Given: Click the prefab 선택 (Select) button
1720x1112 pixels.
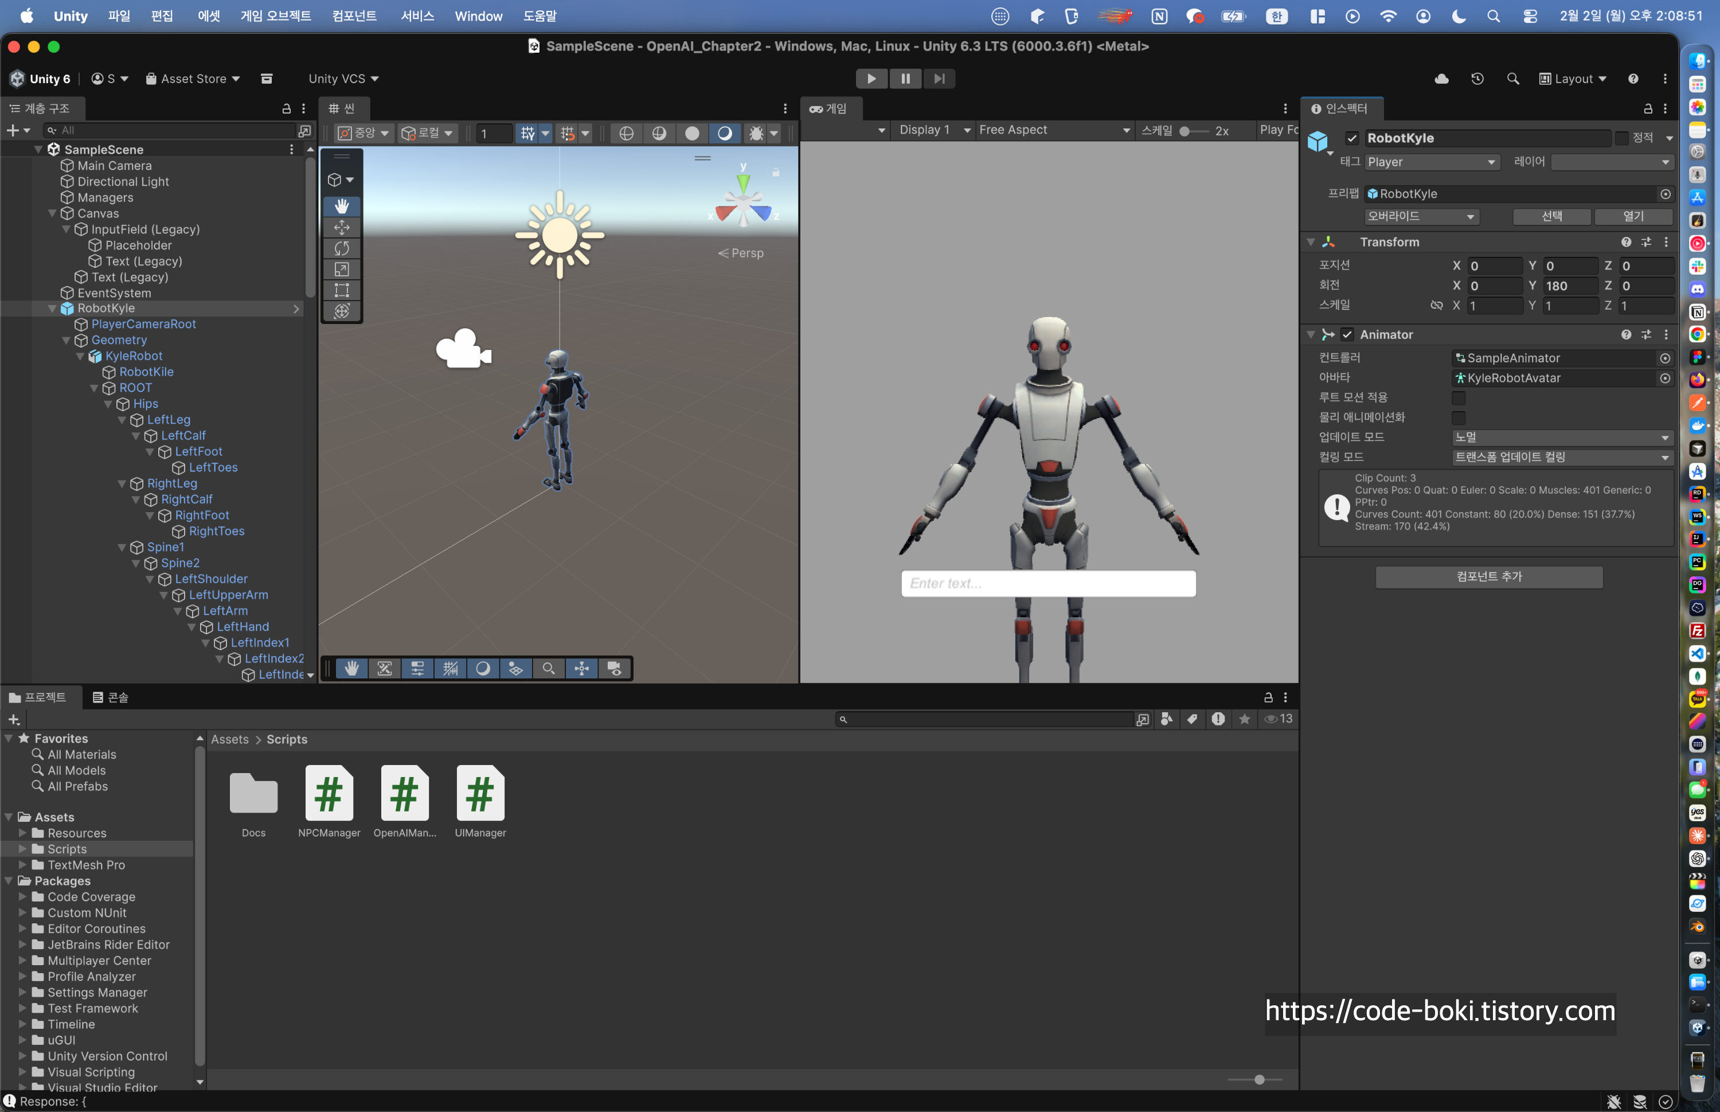Looking at the screenshot, I should pyautogui.click(x=1552, y=217).
